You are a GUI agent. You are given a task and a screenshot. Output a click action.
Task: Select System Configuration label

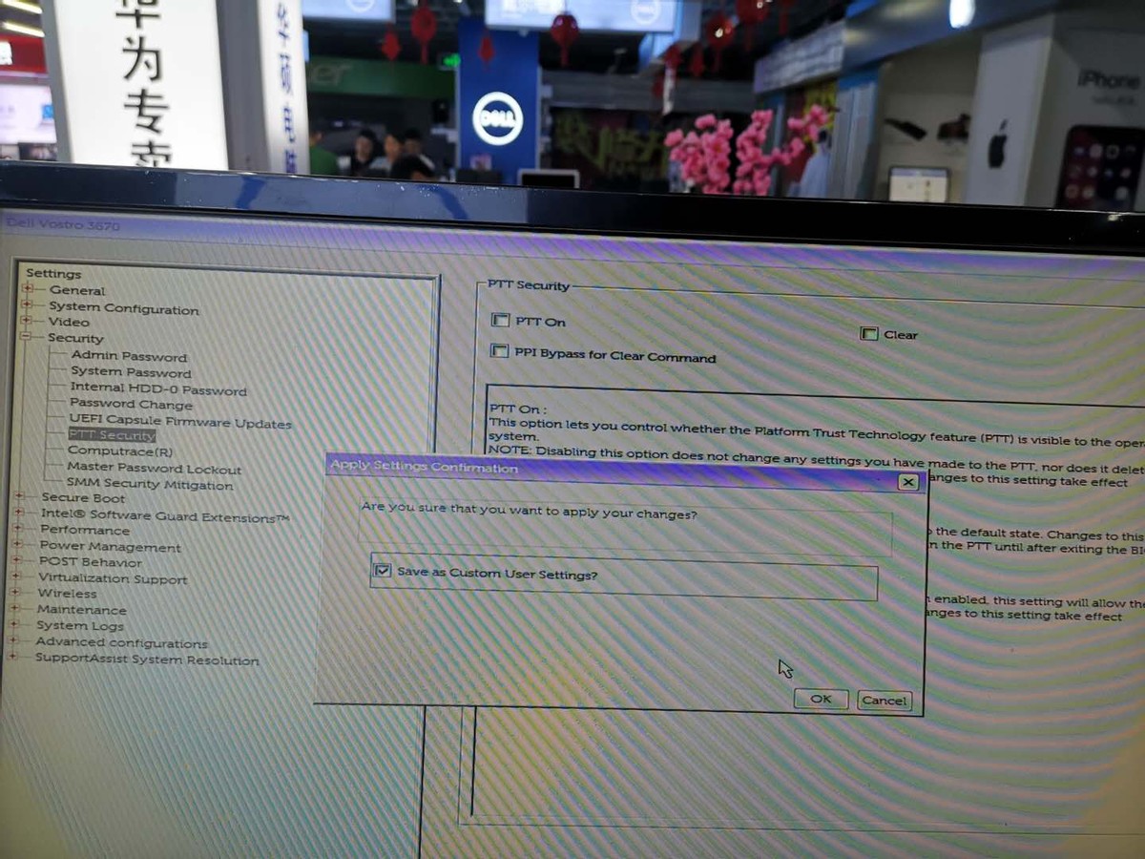124,308
